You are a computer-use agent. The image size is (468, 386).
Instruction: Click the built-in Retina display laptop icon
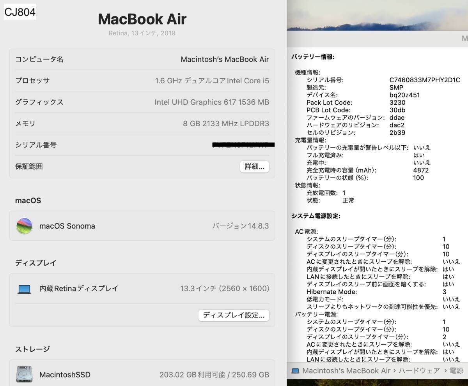(24, 289)
